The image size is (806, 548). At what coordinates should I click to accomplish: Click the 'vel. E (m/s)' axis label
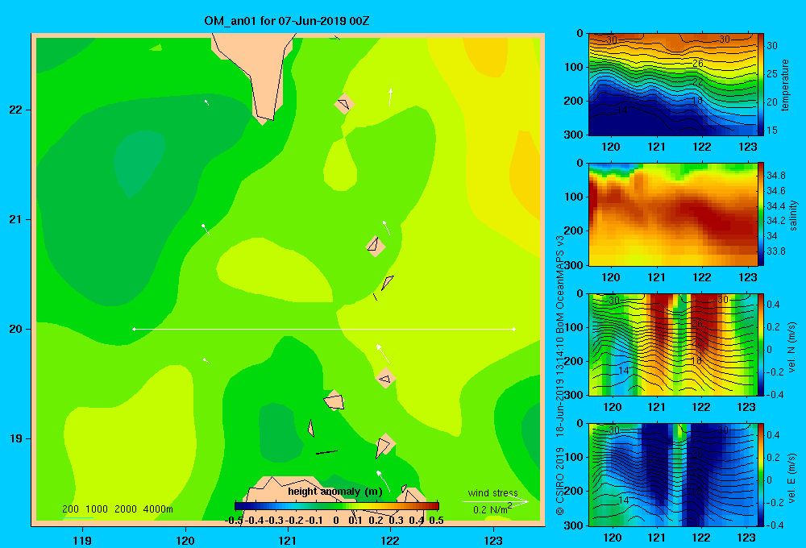point(792,477)
